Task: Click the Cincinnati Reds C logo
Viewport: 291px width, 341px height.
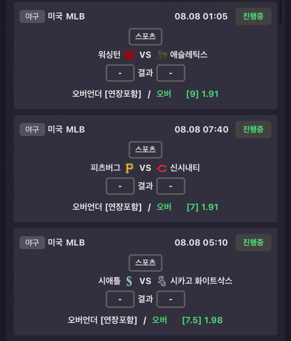Action: click(162, 168)
